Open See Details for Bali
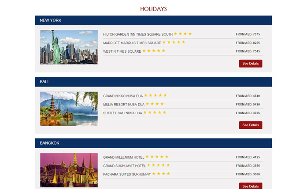307x189 pixels. pos(251,125)
